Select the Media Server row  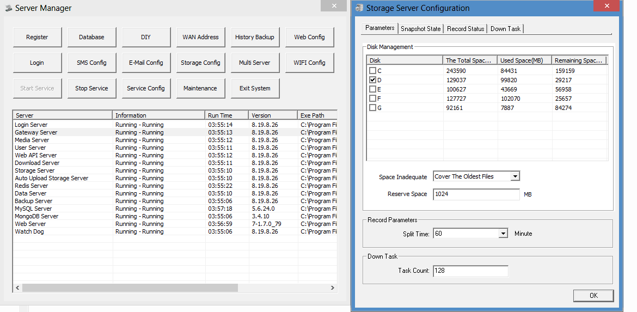(x=175, y=140)
